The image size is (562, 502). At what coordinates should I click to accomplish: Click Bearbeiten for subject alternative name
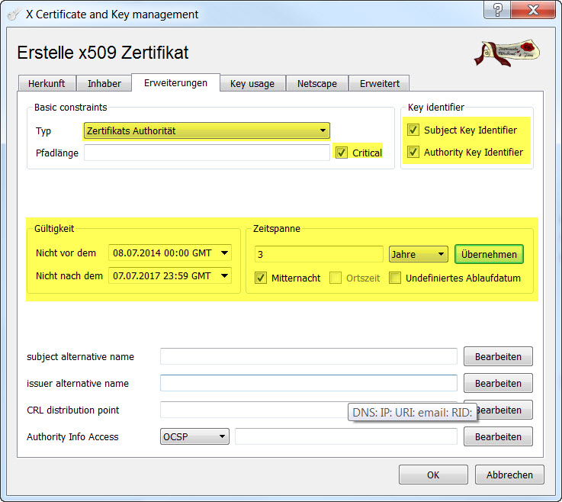(498, 356)
